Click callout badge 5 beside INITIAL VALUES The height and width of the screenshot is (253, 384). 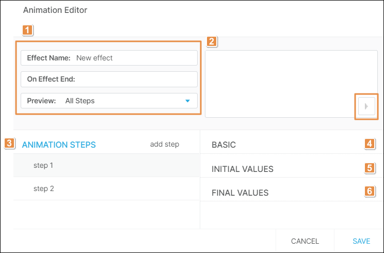click(369, 168)
